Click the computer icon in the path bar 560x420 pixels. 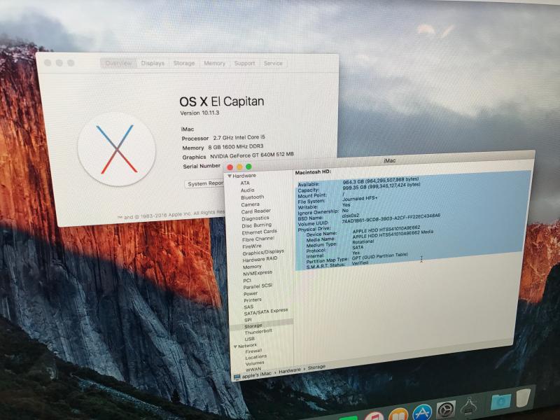(237, 377)
